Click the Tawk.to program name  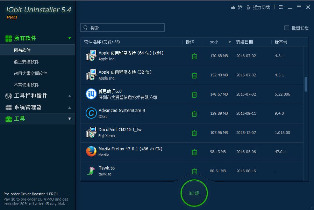107,168
